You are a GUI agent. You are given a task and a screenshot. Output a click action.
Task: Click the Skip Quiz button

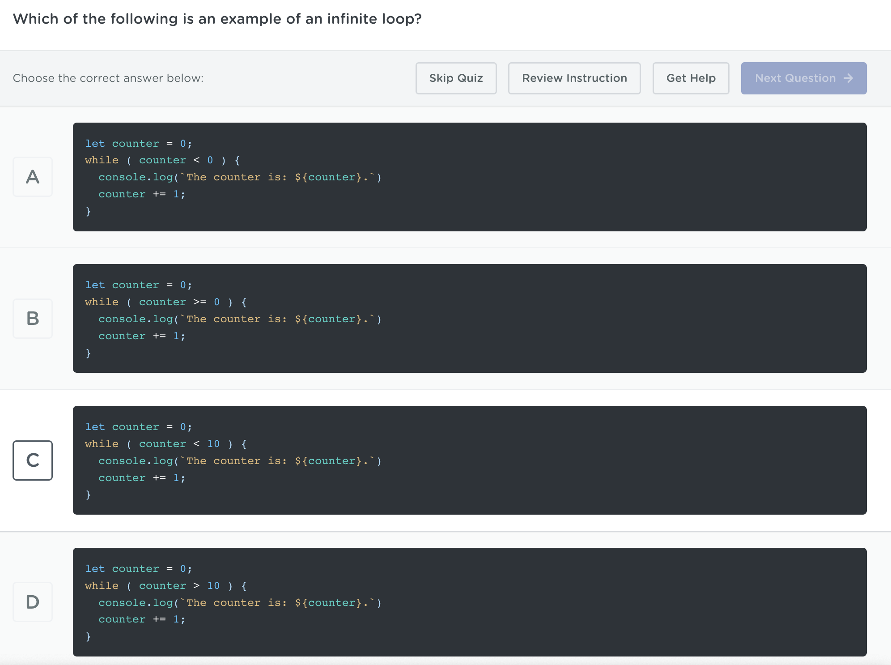456,78
